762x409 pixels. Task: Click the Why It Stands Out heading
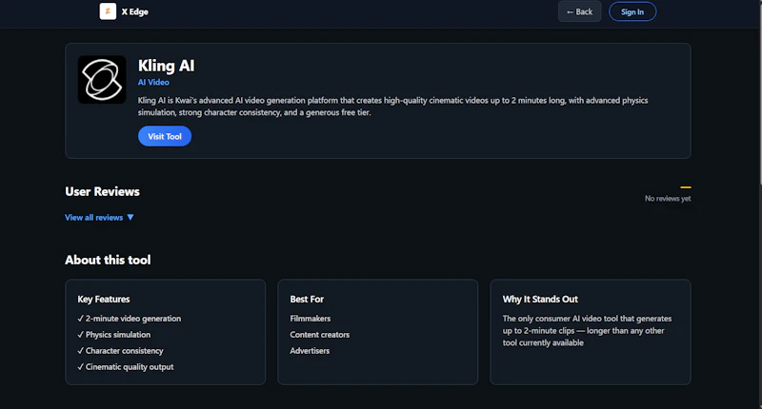click(540, 299)
